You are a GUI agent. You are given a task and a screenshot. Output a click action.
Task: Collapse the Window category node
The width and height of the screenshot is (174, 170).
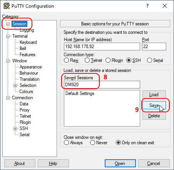[x=8, y=61]
